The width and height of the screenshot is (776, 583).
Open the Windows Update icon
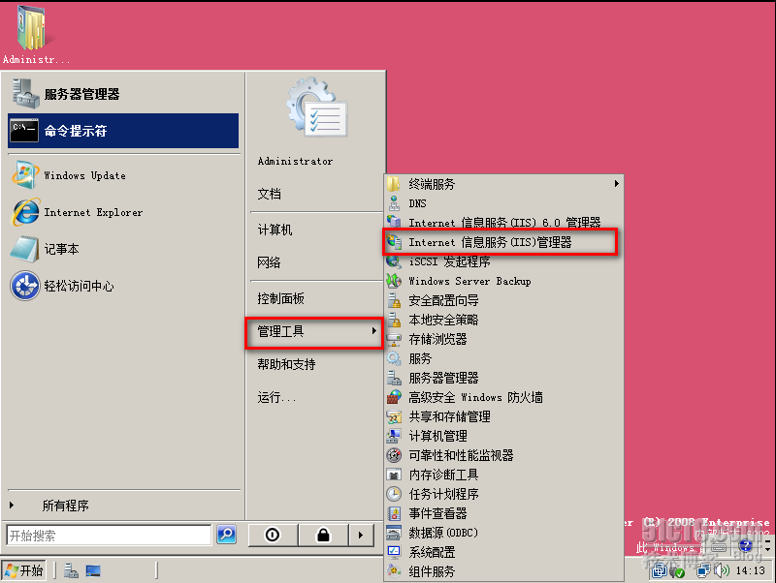[x=25, y=175]
